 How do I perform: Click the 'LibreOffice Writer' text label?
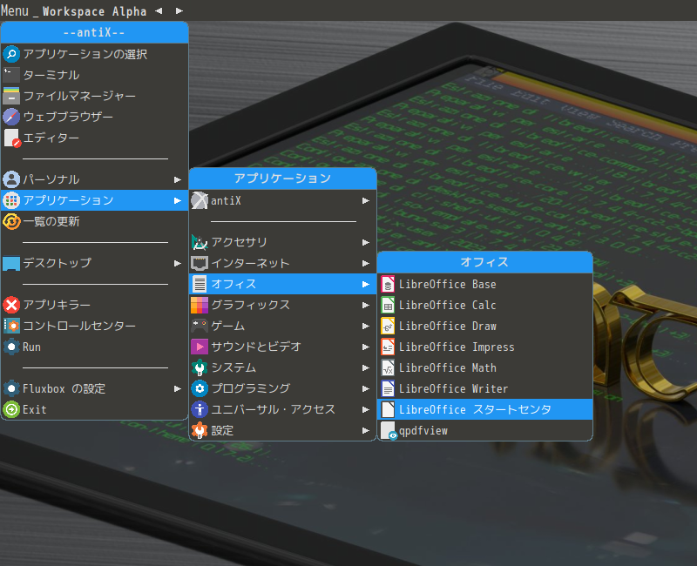point(453,388)
